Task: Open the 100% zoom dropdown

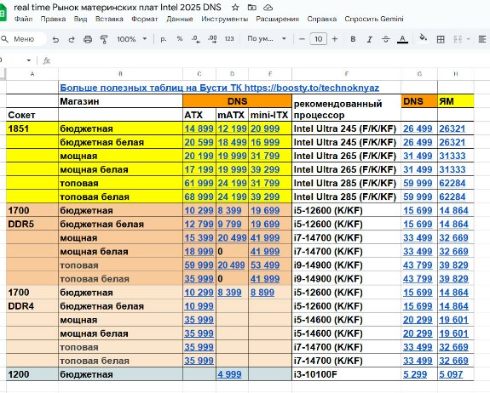Action: point(131,39)
